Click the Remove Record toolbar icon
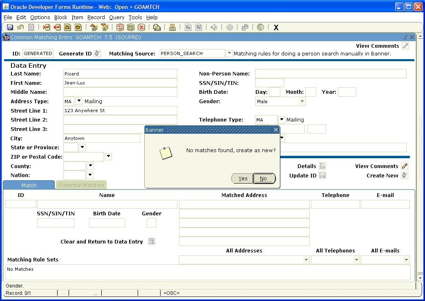The image size is (425, 301). pyautogui.click(x=57, y=27)
